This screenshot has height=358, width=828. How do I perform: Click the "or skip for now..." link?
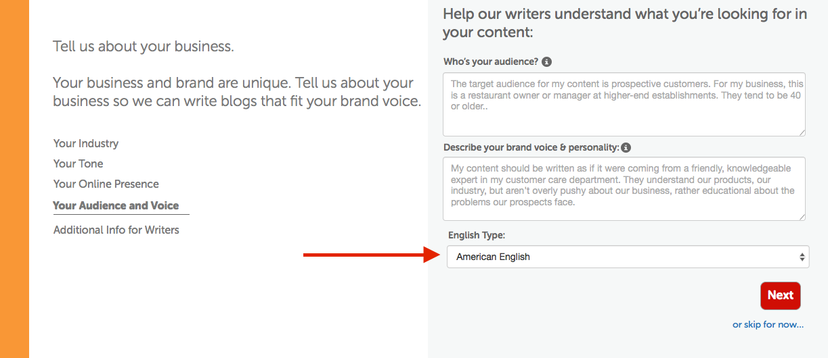768,325
